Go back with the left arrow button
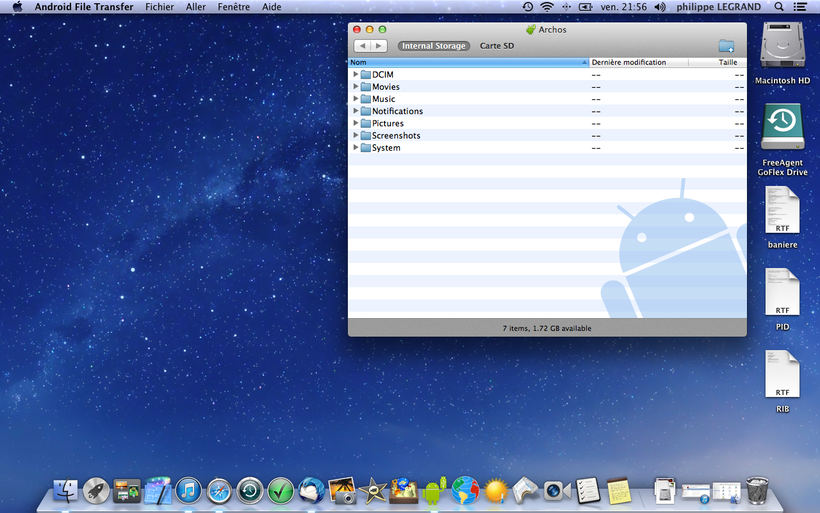This screenshot has height=513, width=820. 363,46
